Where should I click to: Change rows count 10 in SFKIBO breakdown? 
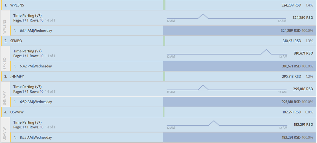(x=42, y=56)
